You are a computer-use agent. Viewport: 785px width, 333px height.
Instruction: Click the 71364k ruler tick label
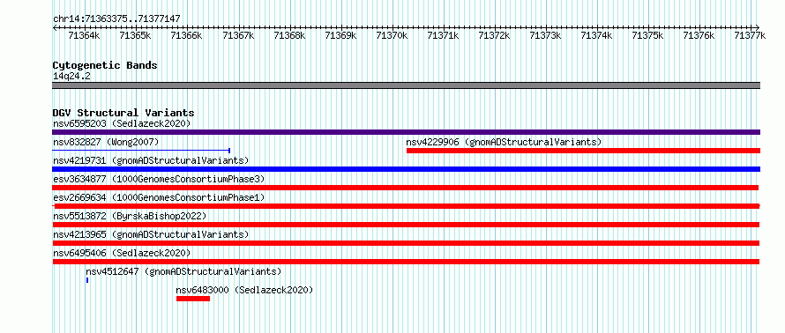(x=84, y=35)
